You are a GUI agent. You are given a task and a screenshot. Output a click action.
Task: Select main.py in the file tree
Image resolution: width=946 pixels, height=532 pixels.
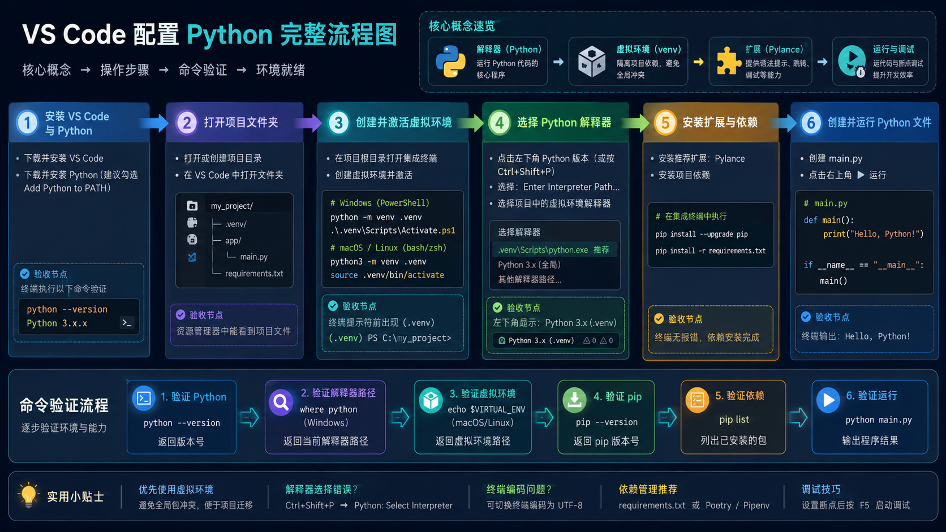[254, 257]
